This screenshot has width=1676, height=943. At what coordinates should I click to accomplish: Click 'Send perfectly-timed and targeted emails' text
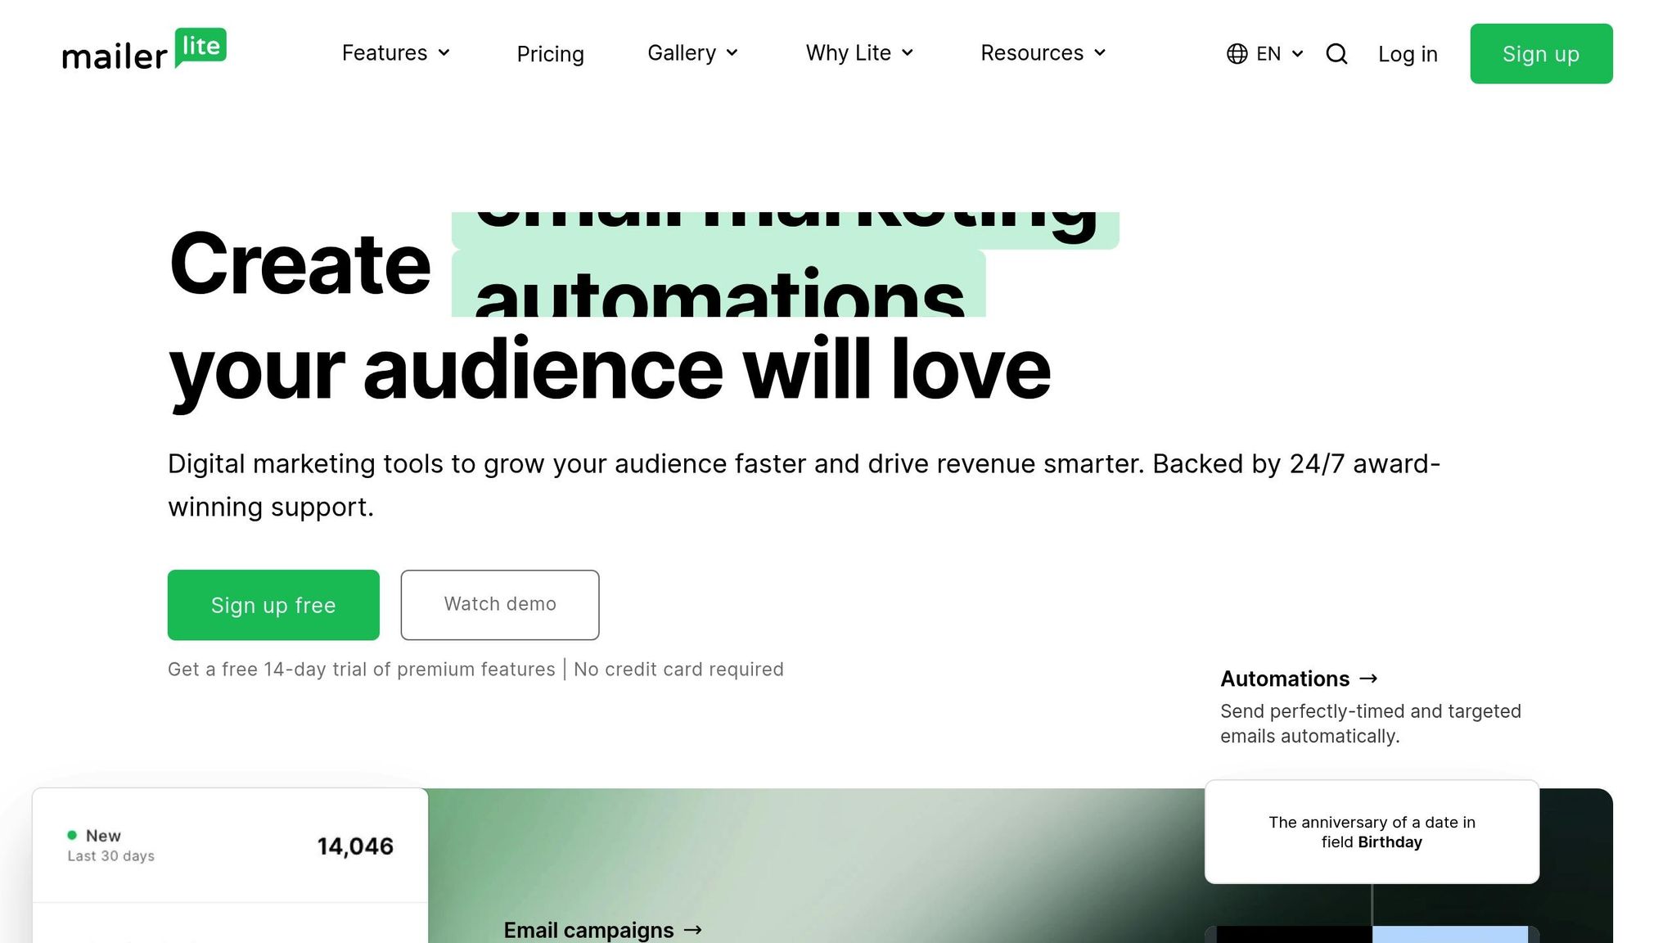1370,724
